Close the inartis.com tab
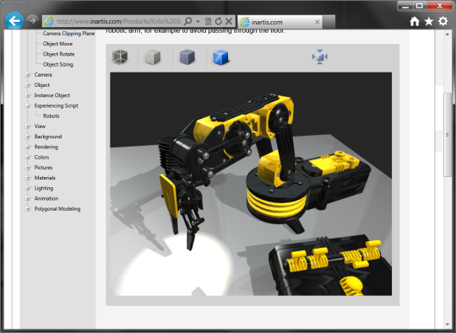 318,22
